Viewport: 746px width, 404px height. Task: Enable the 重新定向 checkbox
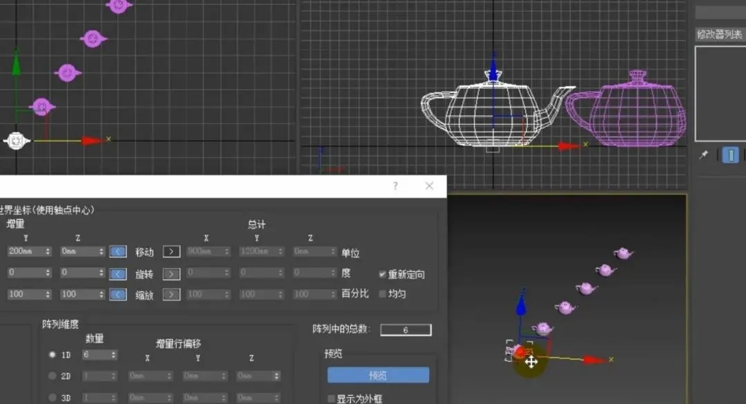click(x=383, y=274)
